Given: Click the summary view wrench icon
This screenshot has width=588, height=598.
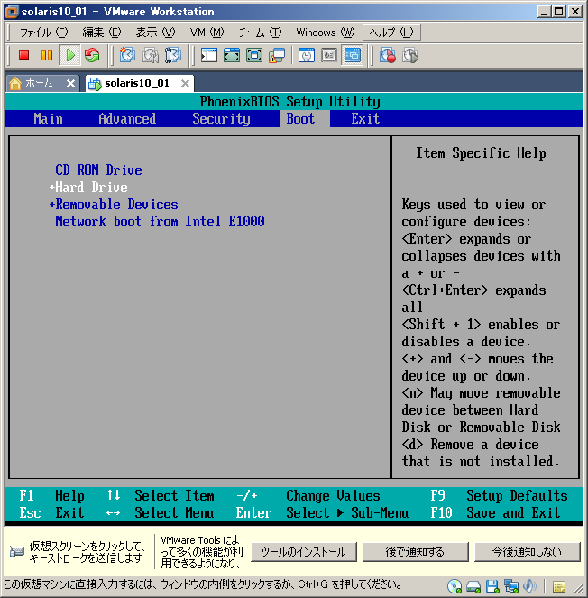Looking at the screenshot, I should 307,55.
